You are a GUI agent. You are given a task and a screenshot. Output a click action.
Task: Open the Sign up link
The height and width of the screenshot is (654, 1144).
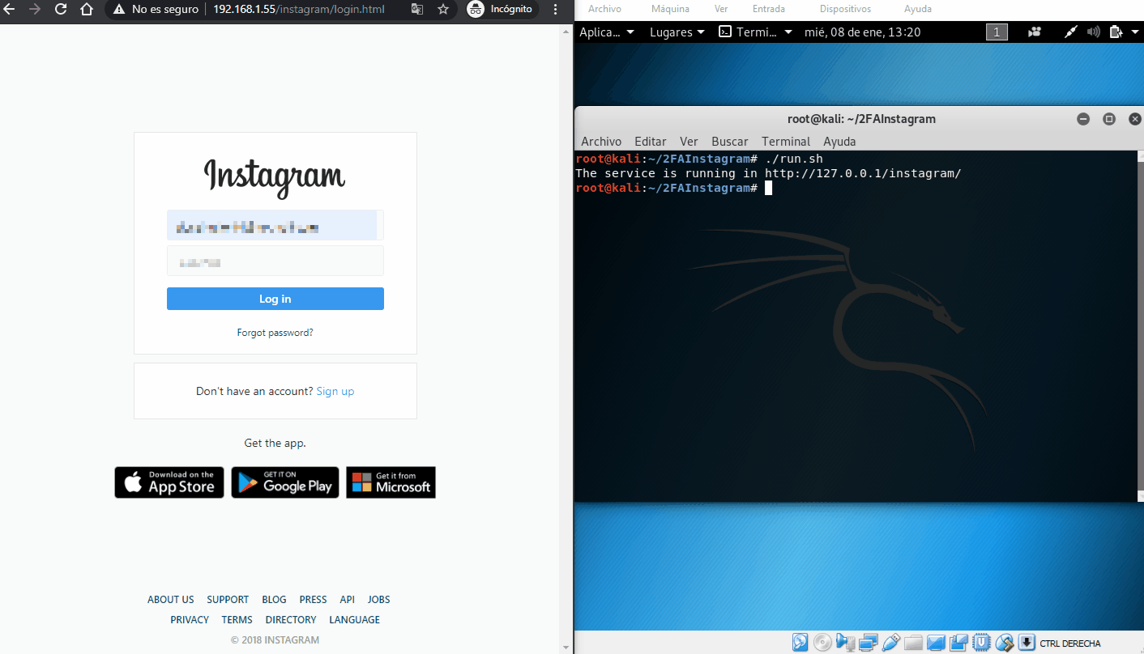(335, 391)
